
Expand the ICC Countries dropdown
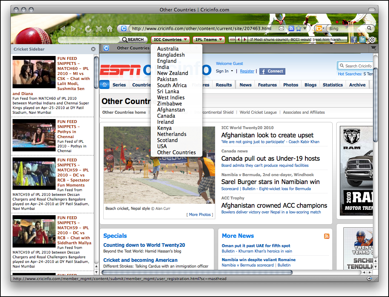(x=170, y=40)
